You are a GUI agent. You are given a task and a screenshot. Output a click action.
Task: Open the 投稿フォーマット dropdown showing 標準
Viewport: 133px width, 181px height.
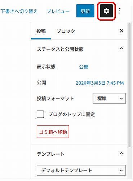[x=109, y=98]
